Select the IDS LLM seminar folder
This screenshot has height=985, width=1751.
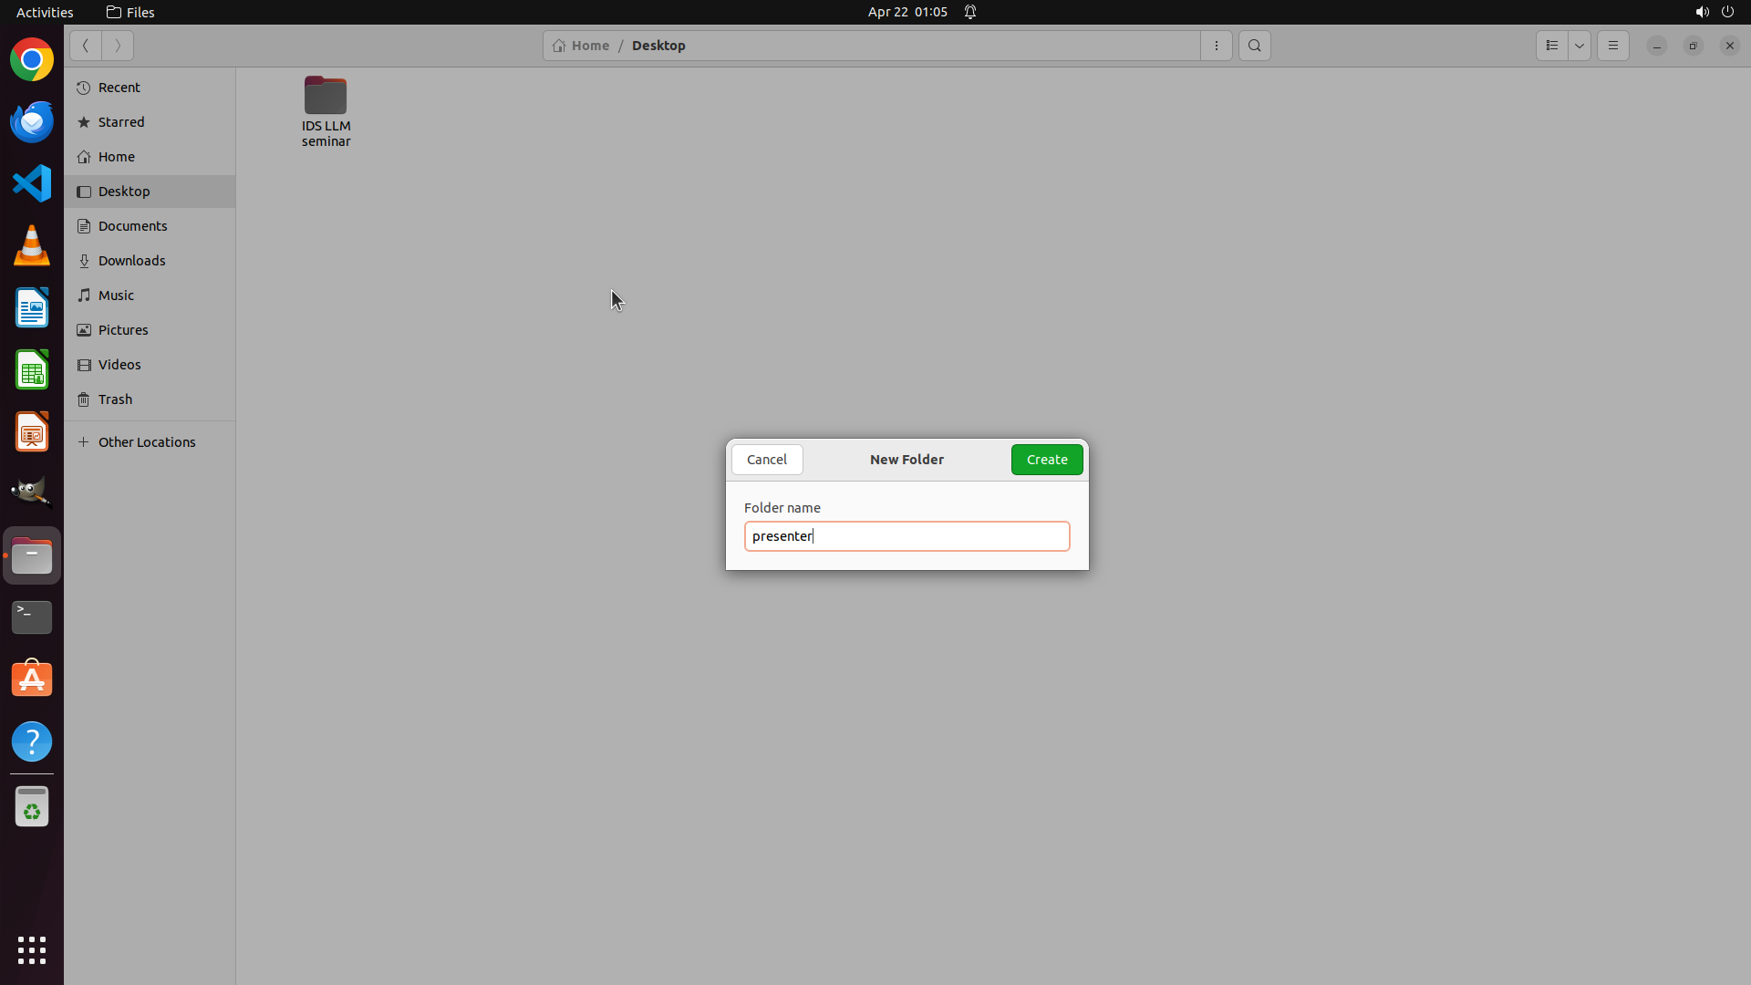pos(326,111)
